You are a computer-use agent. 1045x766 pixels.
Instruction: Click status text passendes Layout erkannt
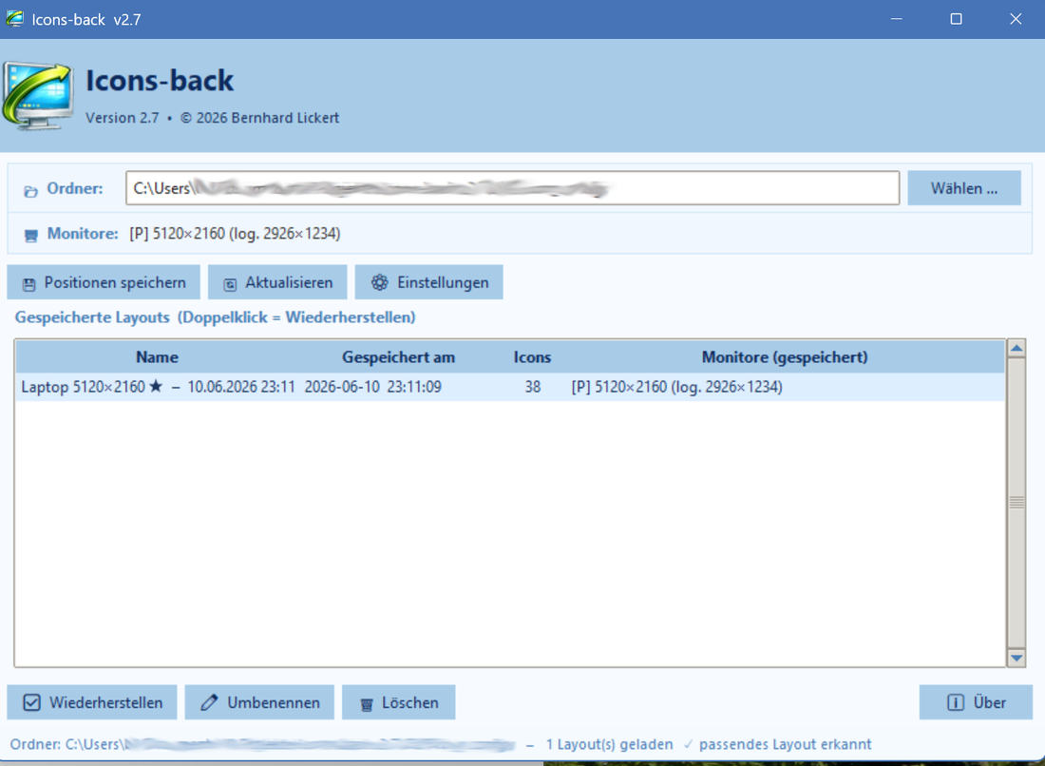[x=785, y=744]
